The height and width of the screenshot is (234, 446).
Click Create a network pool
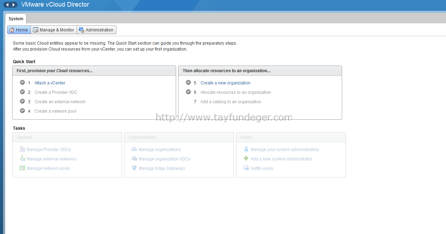(55, 111)
